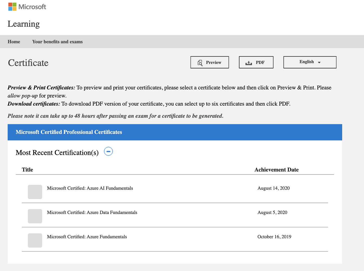Image resolution: width=364 pixels, height=271 pixels.
Task: Click the August 5, 2020 date
Action: click(272, 212)
